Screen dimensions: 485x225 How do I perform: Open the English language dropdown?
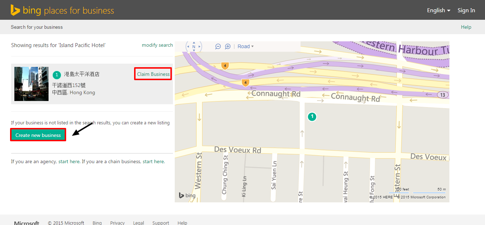[x=439, y=10]
